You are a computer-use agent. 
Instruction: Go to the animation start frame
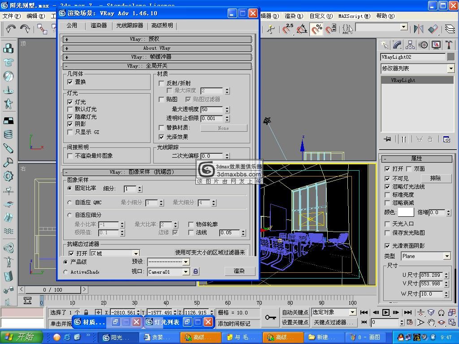point(364,312)
